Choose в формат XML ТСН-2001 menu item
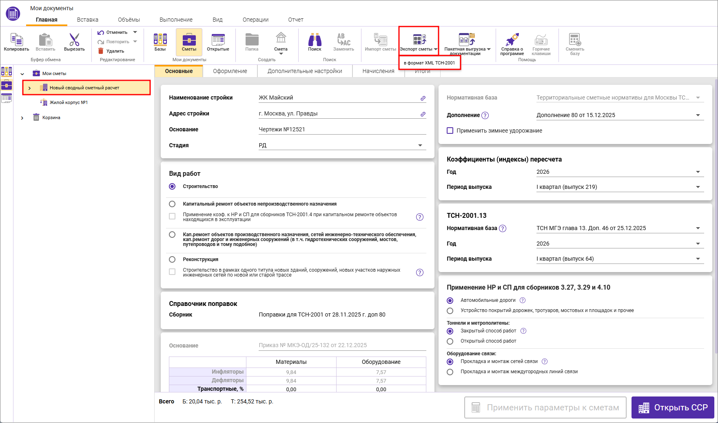This screenshot has height=423, width=718. pyautogui.click(x=429, y=63)
